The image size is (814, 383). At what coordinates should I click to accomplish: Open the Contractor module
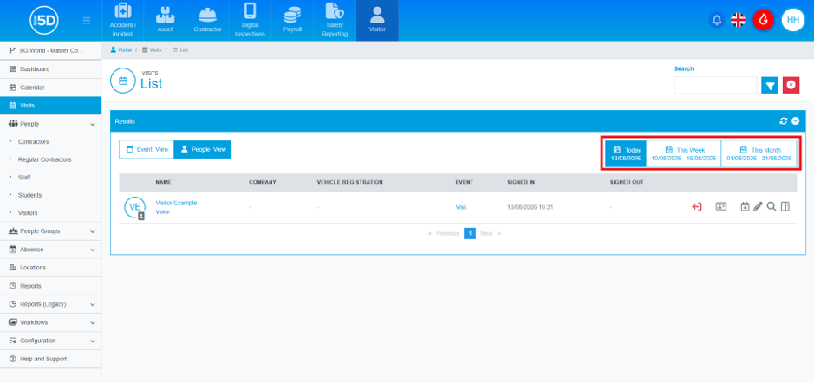coord(208,20)
